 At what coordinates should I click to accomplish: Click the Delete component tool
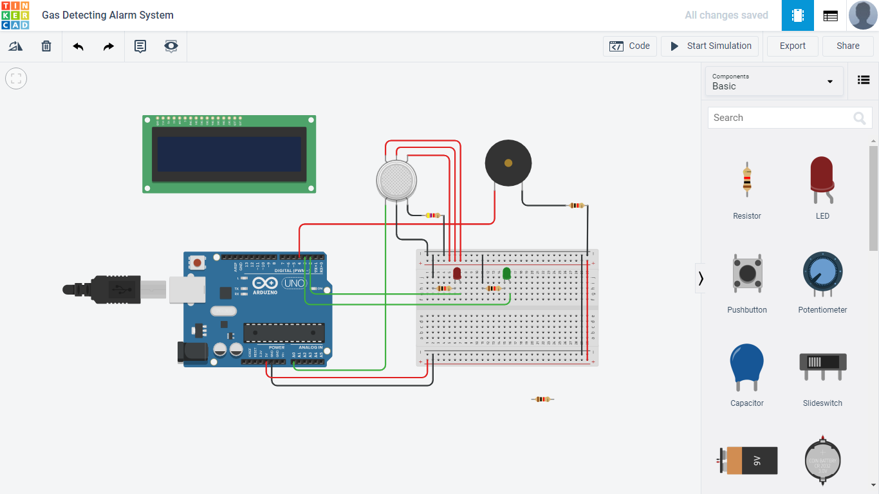tap(46, 46)
